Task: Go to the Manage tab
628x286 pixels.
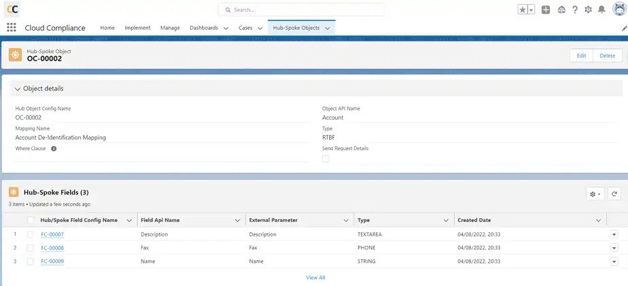Action: click(170, 28)
